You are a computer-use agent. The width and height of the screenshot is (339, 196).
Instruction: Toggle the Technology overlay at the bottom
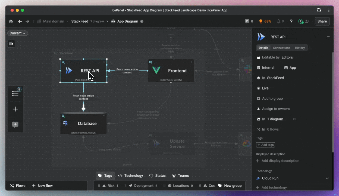(x=130, y=176)
